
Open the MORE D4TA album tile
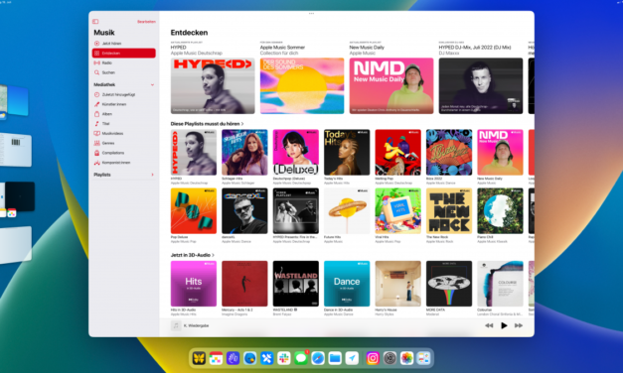tap(449, 284)
